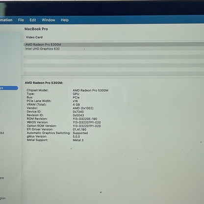Image resolution: width=204 pixels, height=204 pixels.
Task: Click the first empty row below Intel UHD Graphics
Action: point(114,57)
